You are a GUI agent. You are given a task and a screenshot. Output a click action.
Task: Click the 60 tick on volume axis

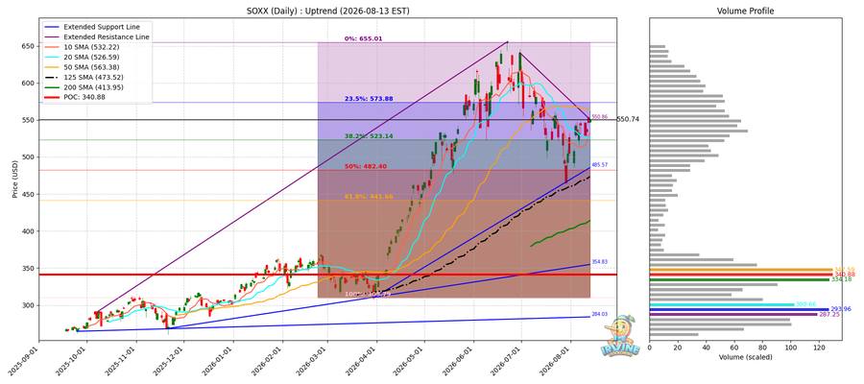[734, 348]
